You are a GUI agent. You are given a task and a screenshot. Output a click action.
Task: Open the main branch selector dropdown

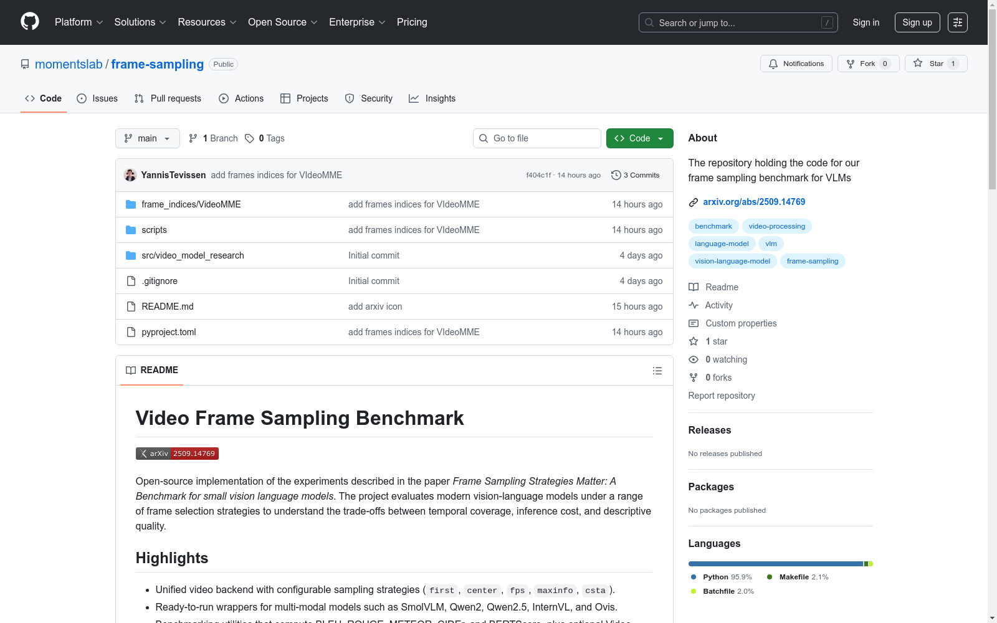148,138
